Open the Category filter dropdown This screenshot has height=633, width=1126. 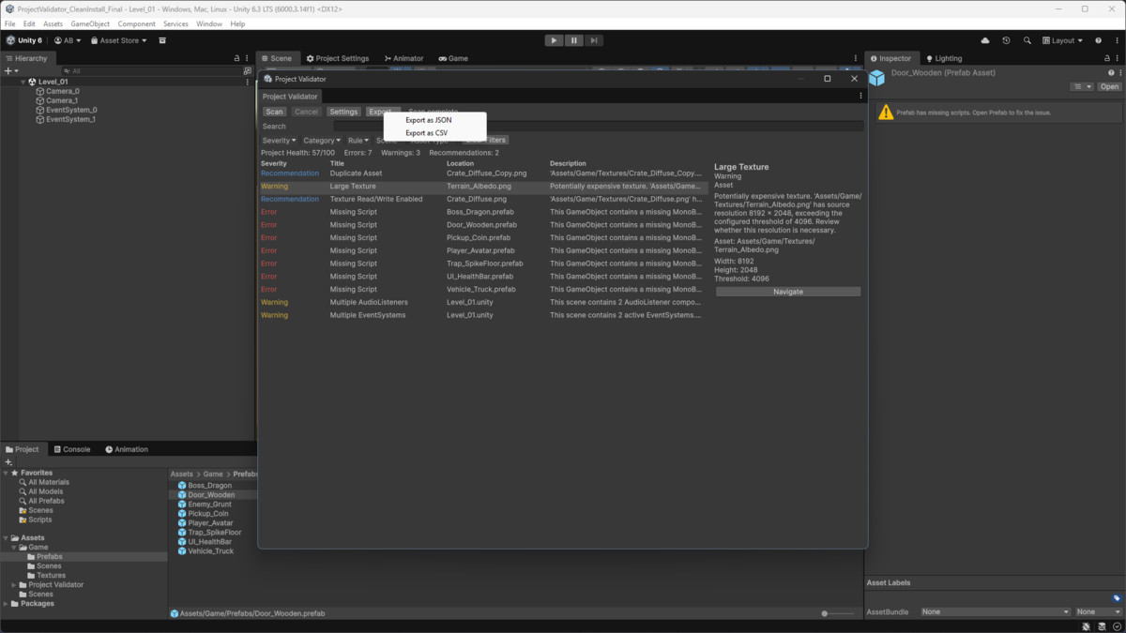pyautogui.click(x=322, y=141)
